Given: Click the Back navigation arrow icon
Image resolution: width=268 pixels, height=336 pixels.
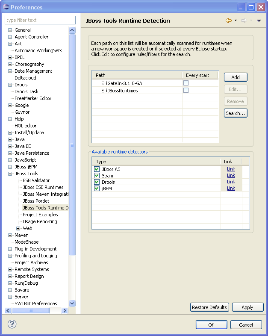Looking at the screenshot, I should pyautogui.click(x=229, y=21).
